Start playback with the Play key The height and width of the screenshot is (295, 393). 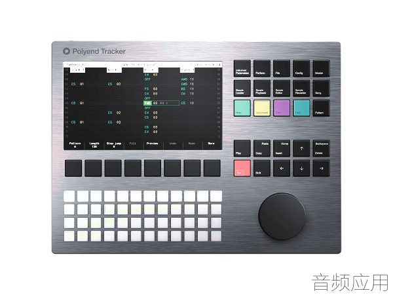[x=242, y=148]
